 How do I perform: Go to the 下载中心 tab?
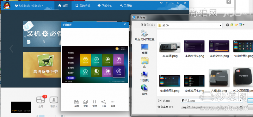coord(105,6)
